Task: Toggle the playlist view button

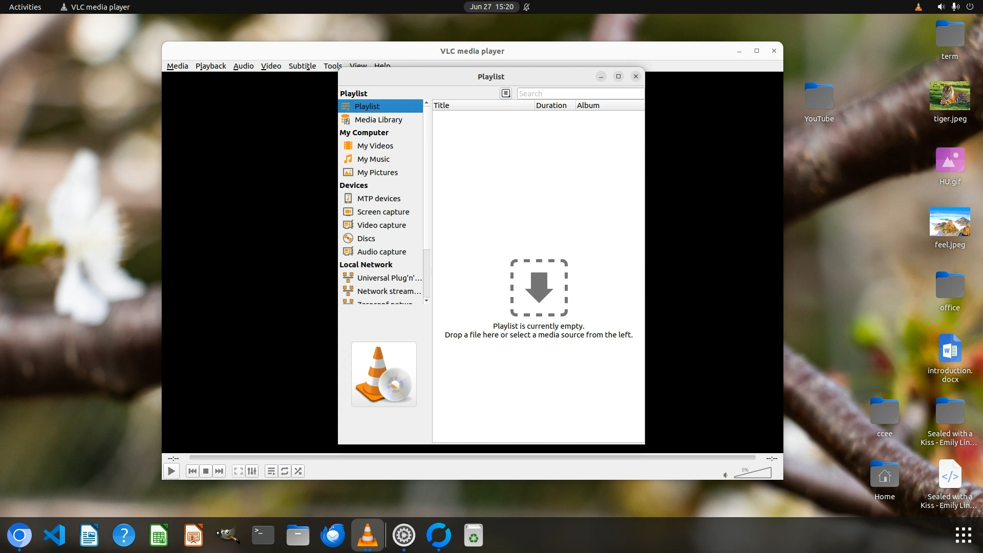Action: coord(271,471)
